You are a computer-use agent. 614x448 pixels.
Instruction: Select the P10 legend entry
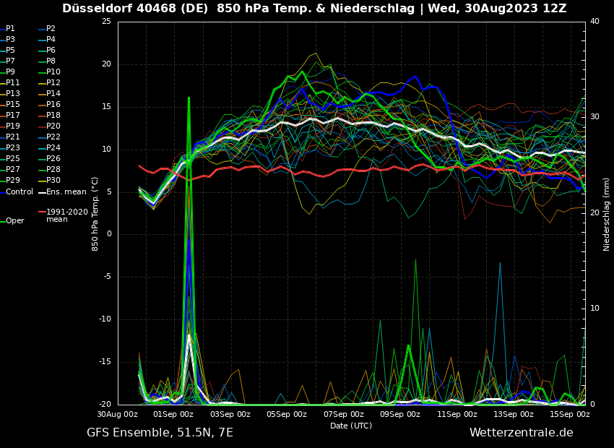click(53, 72)
